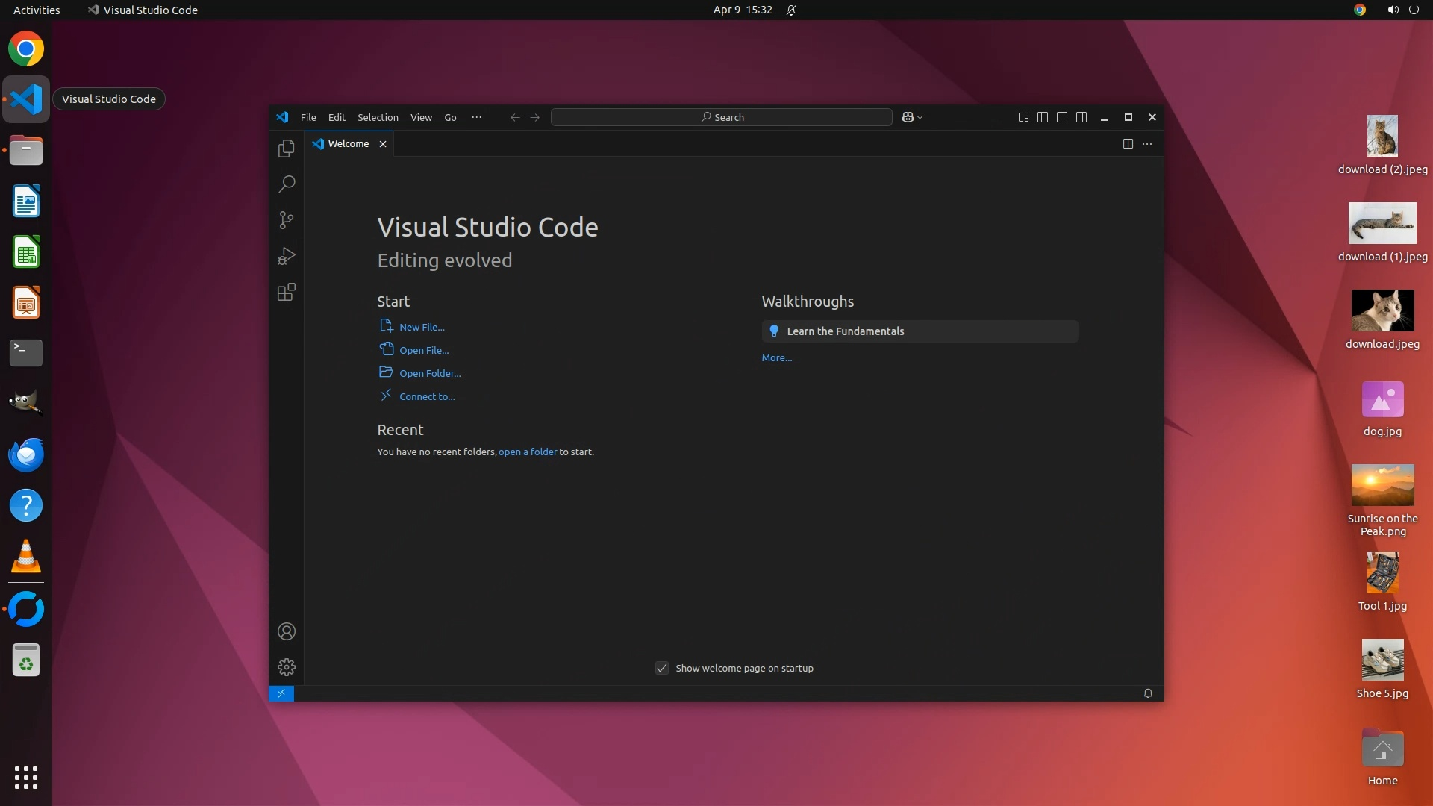This screenshot has height=806, width=1433.
Task: Click the Open Folder... link
Action: point(430,373)
